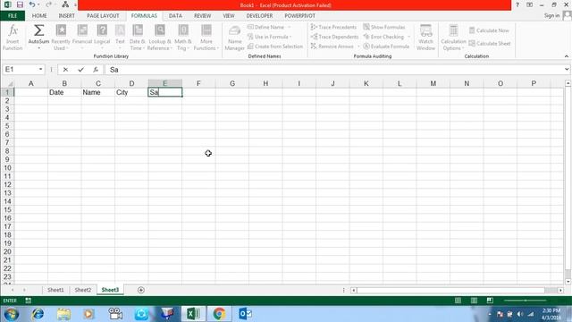Open Date & Time functions list
The image size is (572, 322).
(x=137, y=38)
